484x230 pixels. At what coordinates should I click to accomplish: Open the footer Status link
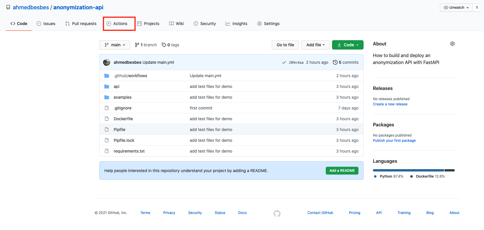(x=220, y=213)
